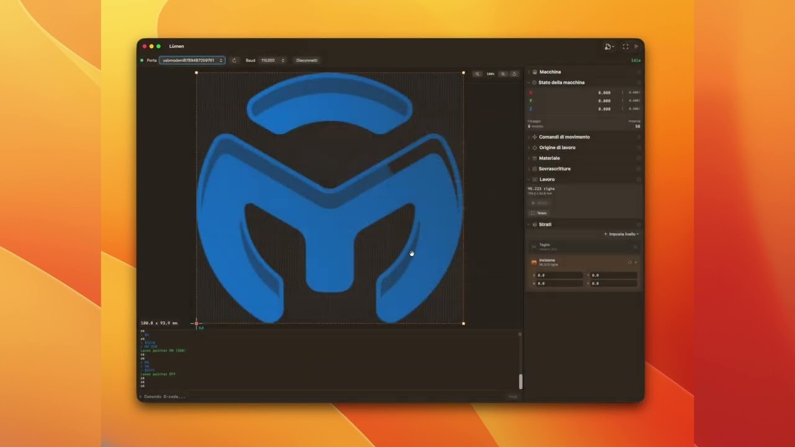Click the Idle status label
Viewport: 795px width, 447px height.
point(635,60)
